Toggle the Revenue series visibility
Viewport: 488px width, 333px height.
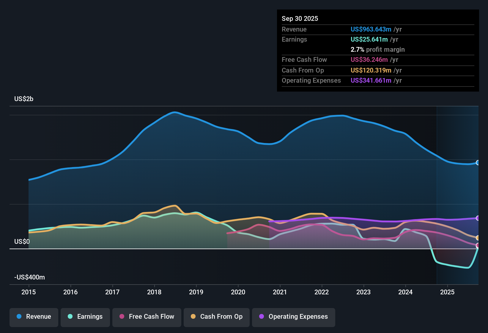pos(34,317)
